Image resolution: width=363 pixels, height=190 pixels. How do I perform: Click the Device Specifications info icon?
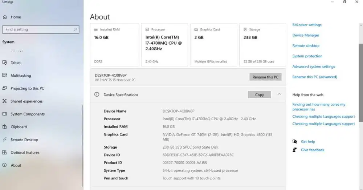(x=97, y=94)
